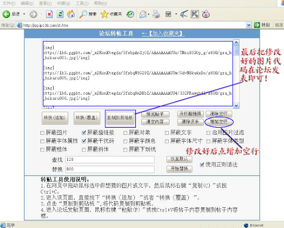Click the Mail envelope icon
The width and height of the screenshot is (284, 228).
coord(143,14)
